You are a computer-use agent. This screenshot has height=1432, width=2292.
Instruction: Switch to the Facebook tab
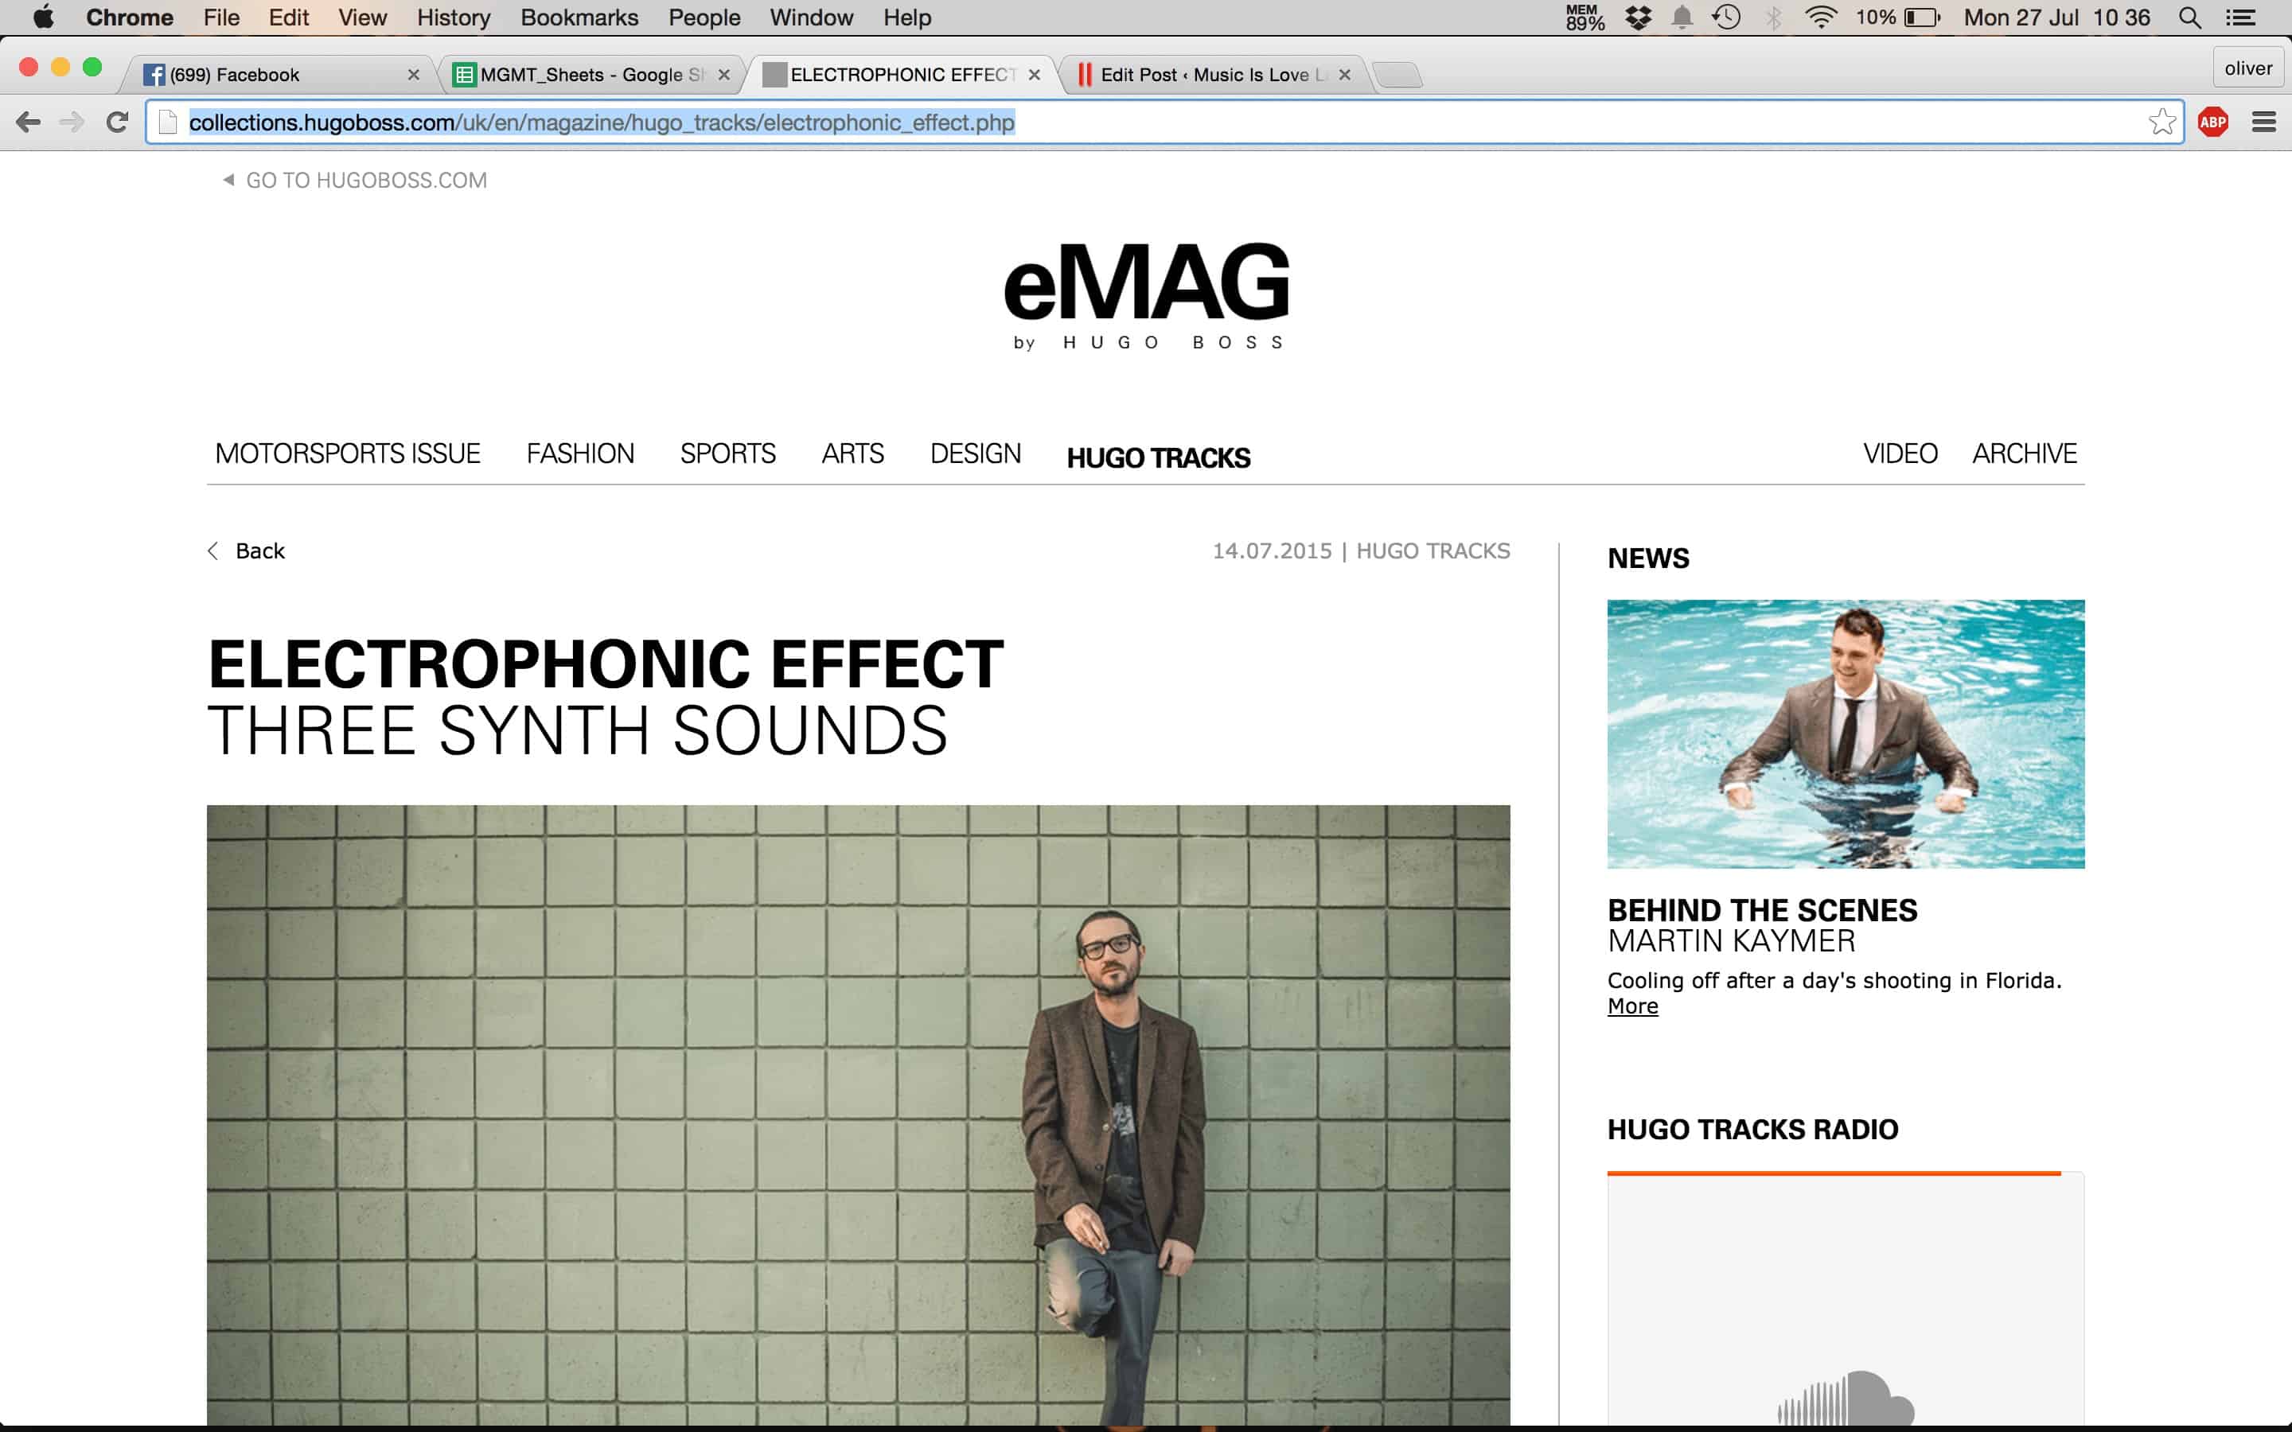(x=280, y=75)
